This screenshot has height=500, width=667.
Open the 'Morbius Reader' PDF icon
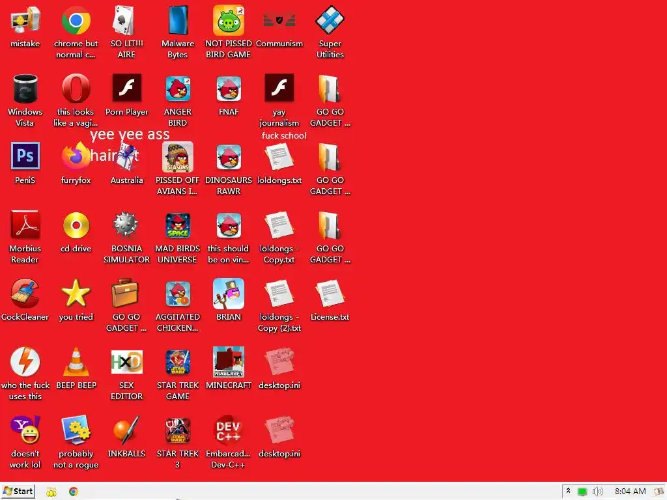point(25,225)
